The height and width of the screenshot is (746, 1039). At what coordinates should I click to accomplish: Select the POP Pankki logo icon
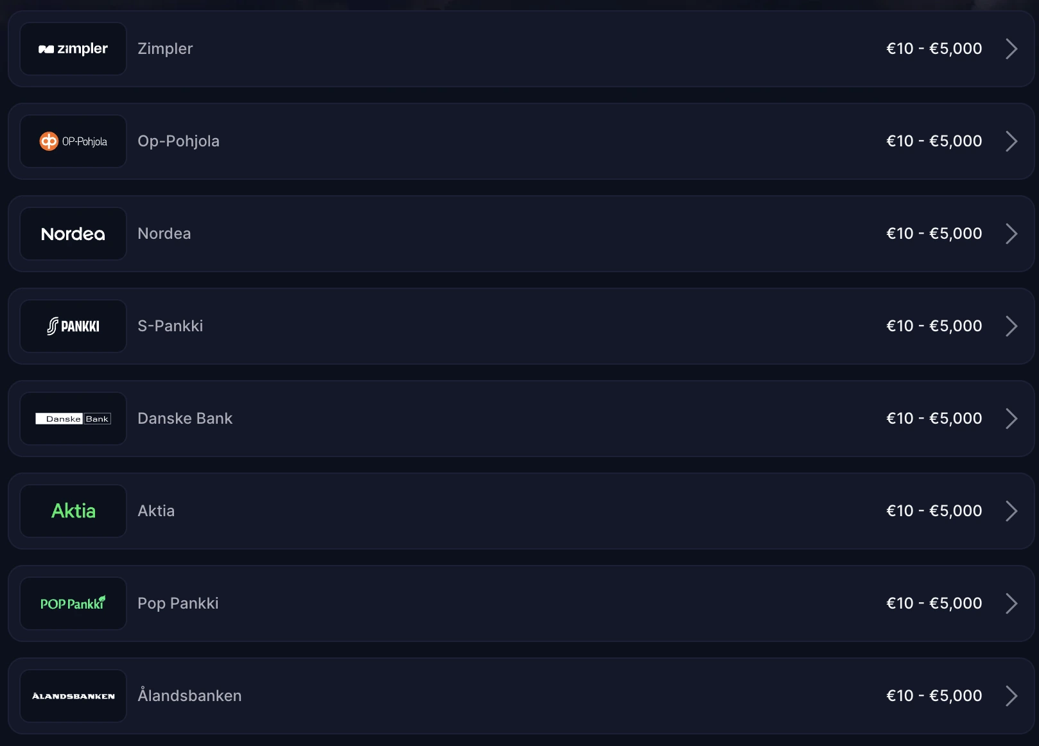pyautogui.click(x=73, y=603)
